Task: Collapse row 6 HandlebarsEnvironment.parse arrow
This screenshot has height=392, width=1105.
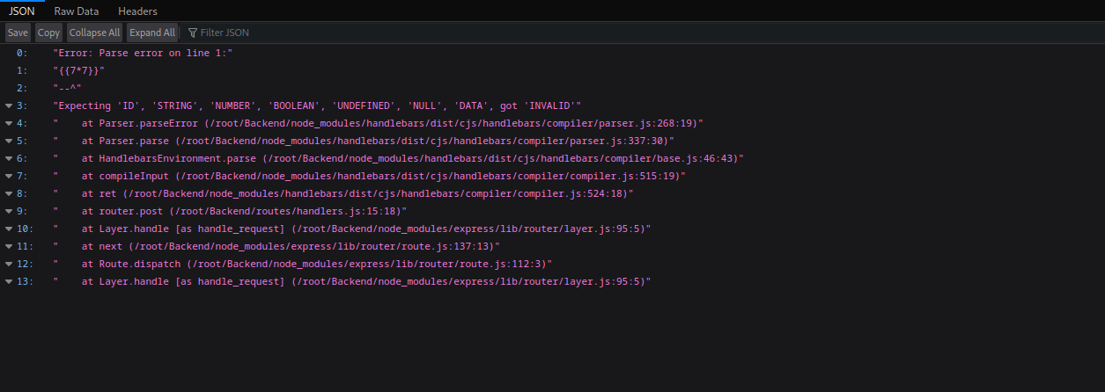Action: click(9, 158)
